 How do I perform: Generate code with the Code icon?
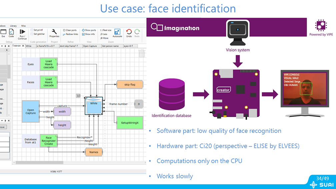point(11,33)
